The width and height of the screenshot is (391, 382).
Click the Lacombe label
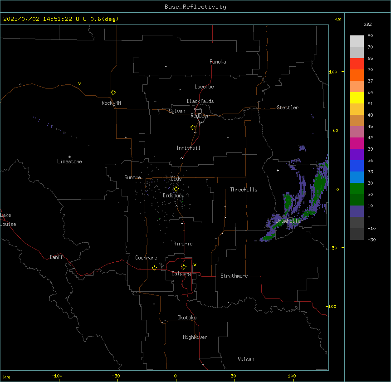click(204, 87)
